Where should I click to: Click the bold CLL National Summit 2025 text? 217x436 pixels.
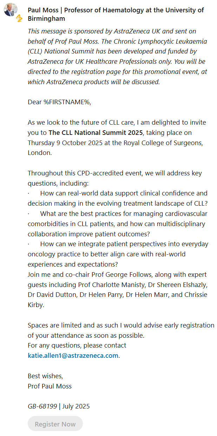pyautogui.click(x=96, y=133)
